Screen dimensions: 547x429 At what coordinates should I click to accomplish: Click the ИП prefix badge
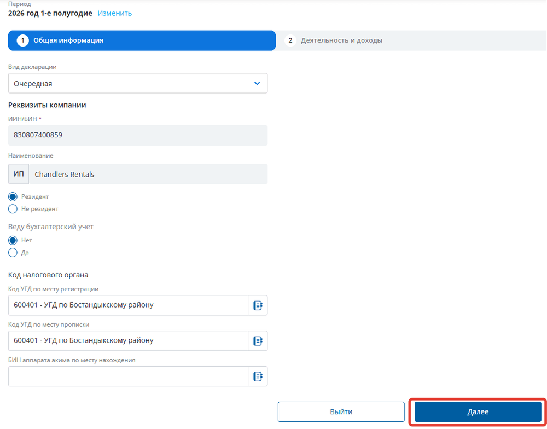point(19,174)
